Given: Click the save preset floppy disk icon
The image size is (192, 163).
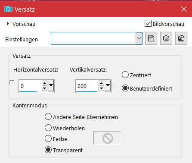Looking at the screenshot, I should coord(151,38).
